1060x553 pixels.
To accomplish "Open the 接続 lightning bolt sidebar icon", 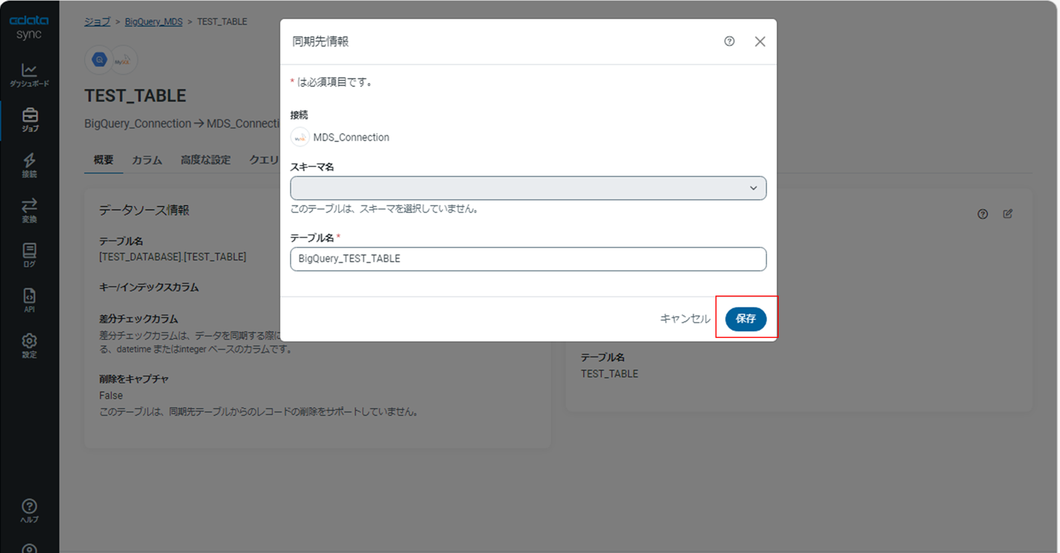I will tap(29, 165).
